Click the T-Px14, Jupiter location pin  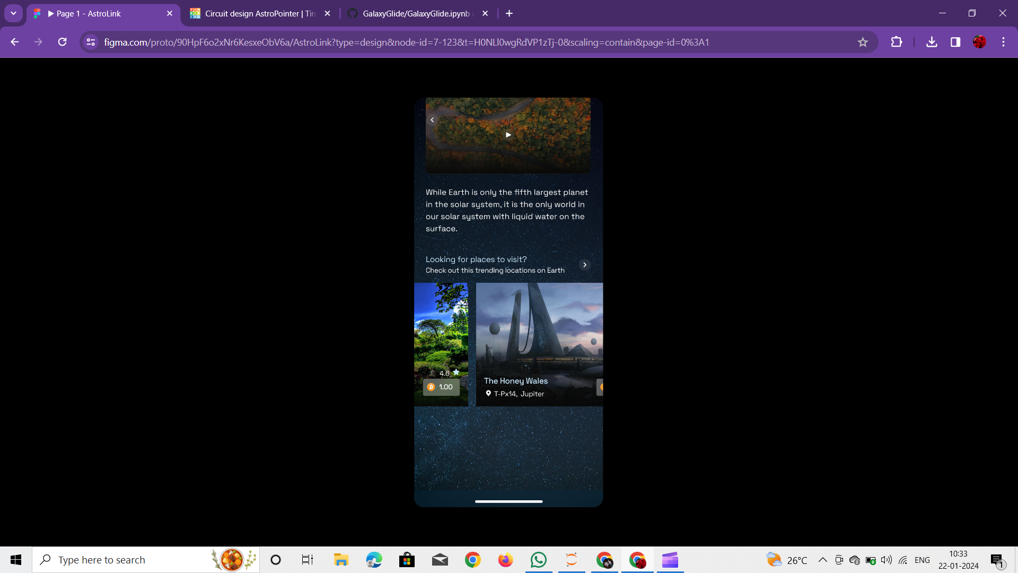coord(488,394)
